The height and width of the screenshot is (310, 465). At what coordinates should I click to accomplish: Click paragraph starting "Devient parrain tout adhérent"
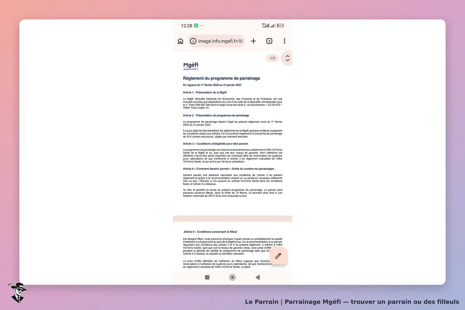coord(232,180)
